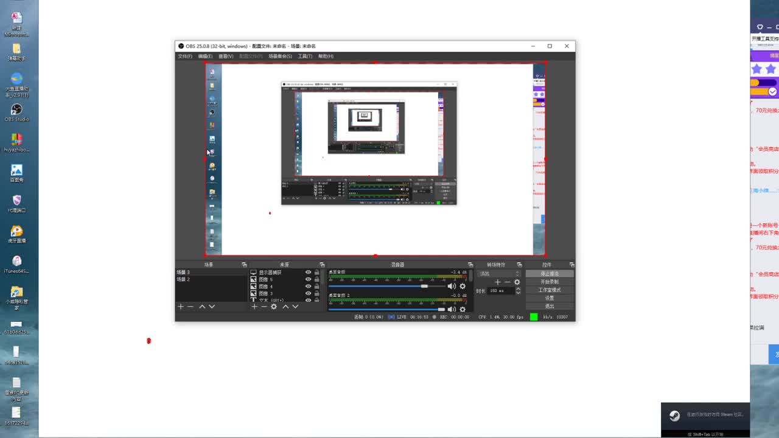Image resolution: width=779 pixels, height=438 pixels.
Task: Select the 图像 4 source row
Action: point(285,287)
